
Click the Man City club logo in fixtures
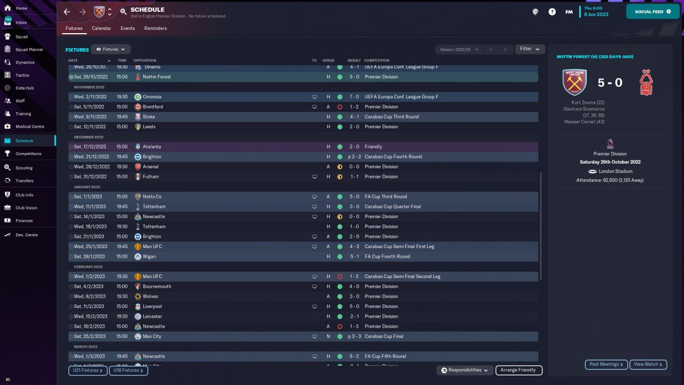138,336
